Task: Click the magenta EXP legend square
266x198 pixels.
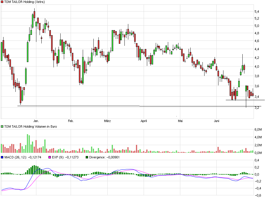Action: coord(50,157)
